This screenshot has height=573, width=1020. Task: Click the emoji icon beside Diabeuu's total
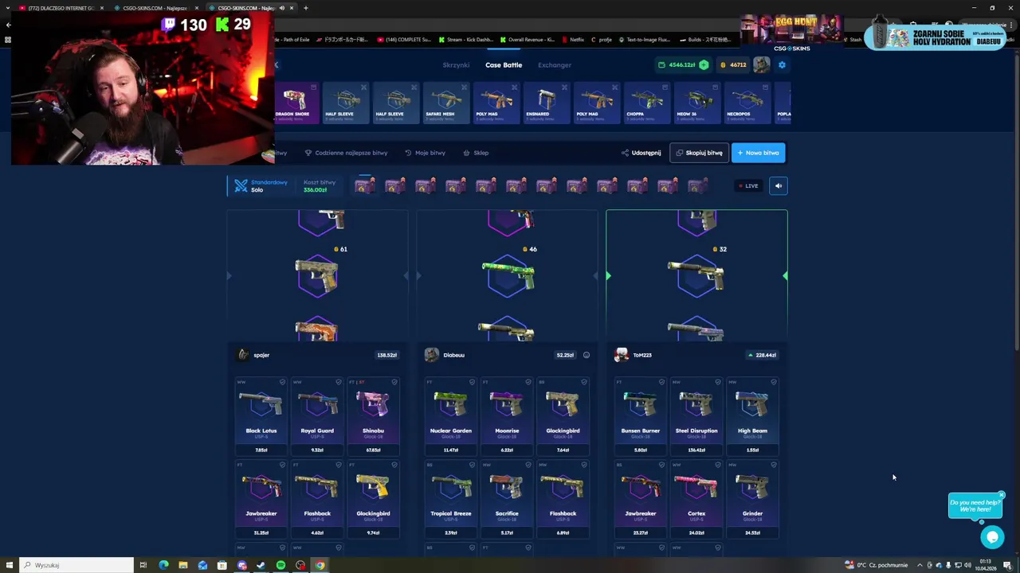click(586, 355)
